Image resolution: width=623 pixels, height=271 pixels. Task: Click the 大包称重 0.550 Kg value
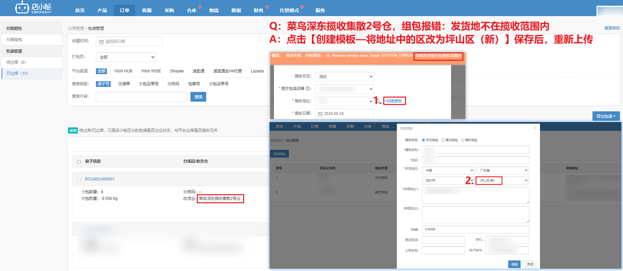coord(110,199)
